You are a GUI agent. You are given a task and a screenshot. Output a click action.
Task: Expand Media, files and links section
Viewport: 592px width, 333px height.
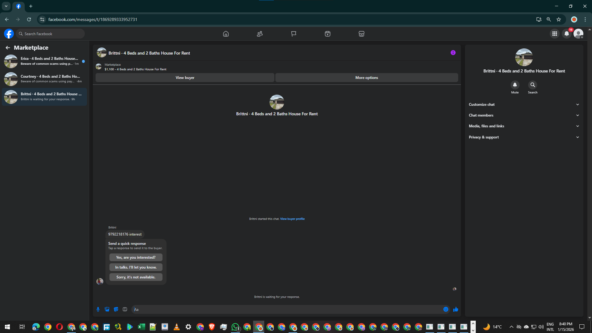524,126
